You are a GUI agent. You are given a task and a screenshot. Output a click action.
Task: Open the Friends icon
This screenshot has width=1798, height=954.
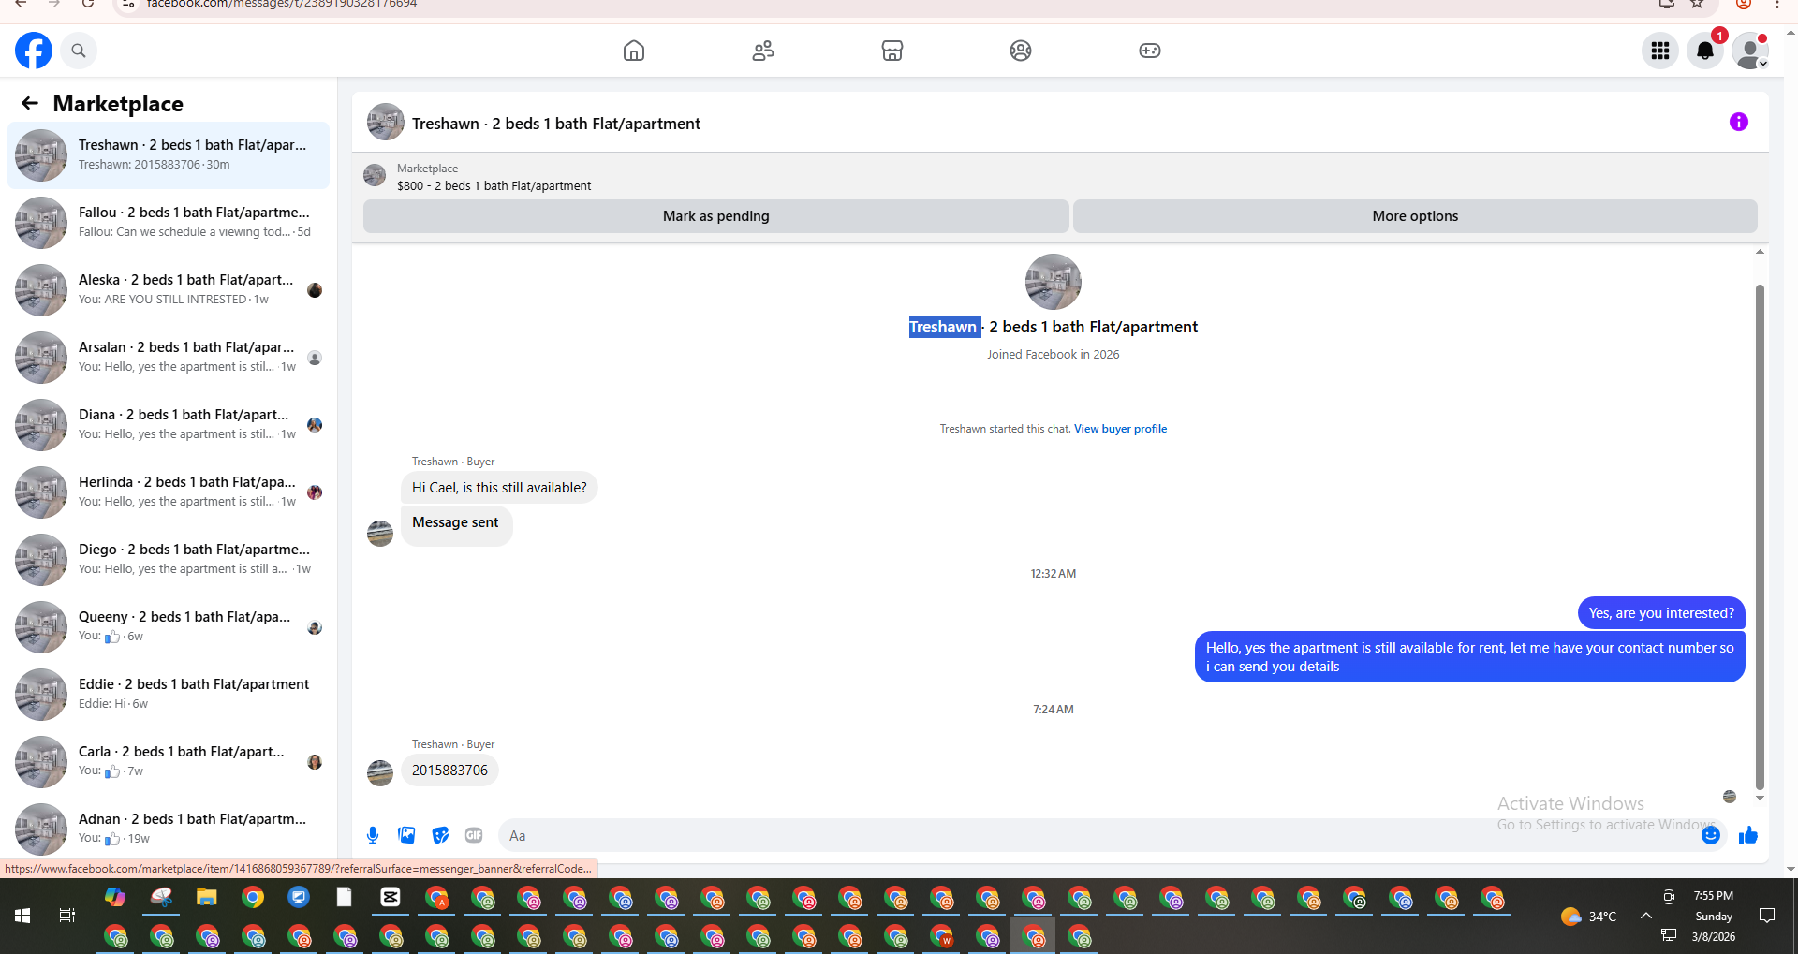(763, 51)
